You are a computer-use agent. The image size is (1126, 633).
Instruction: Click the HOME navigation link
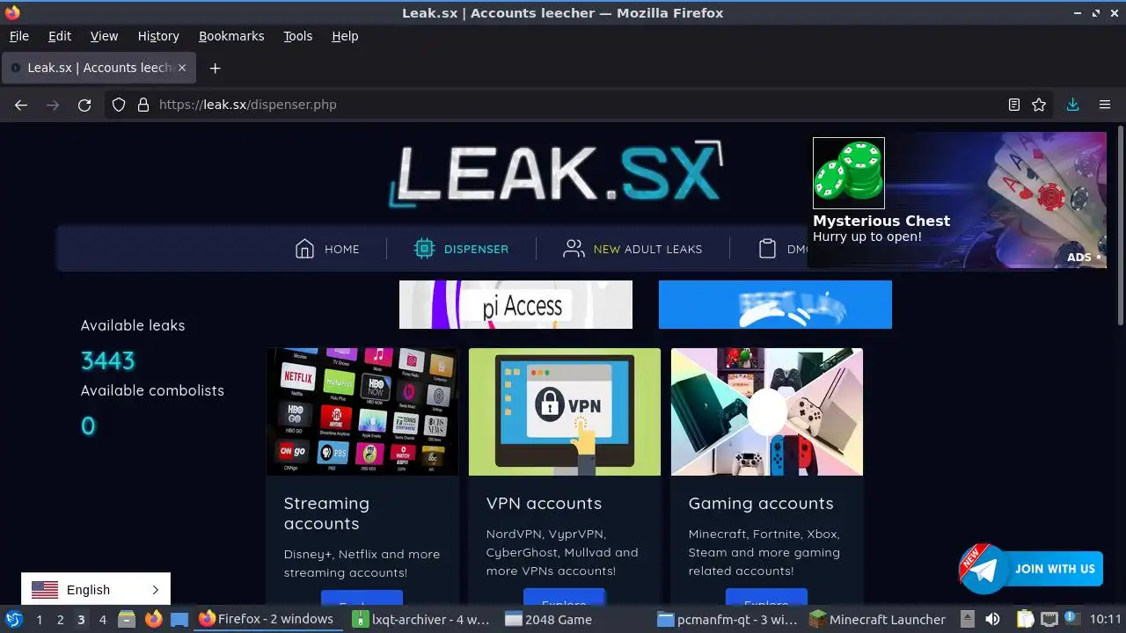341,249
